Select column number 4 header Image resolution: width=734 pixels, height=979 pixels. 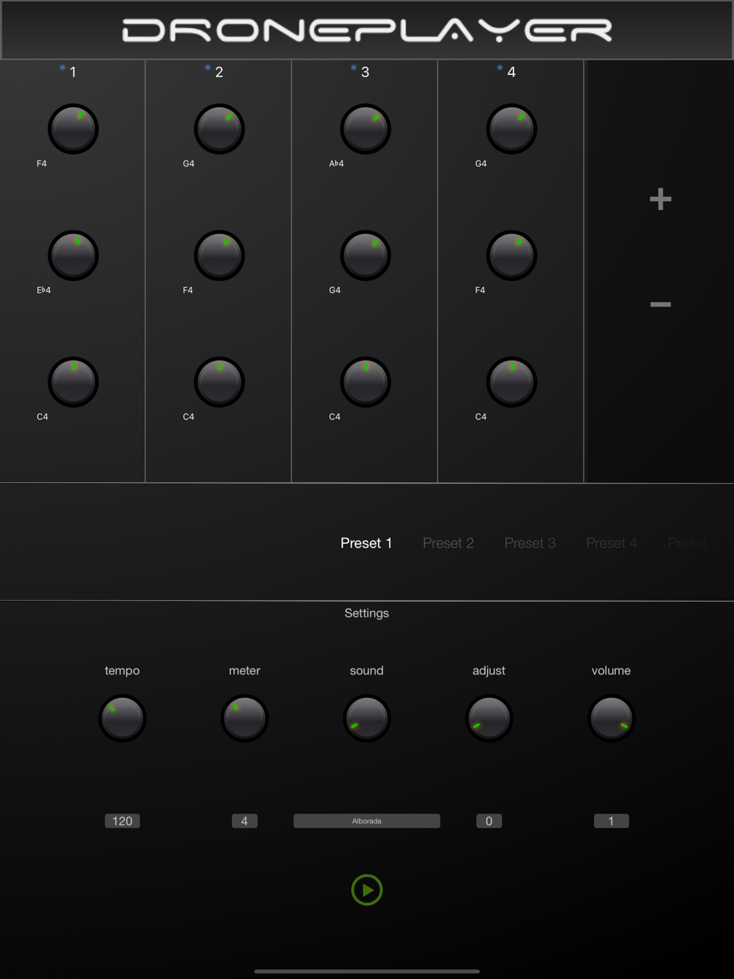pyautogui.click(x=512, y=72)
